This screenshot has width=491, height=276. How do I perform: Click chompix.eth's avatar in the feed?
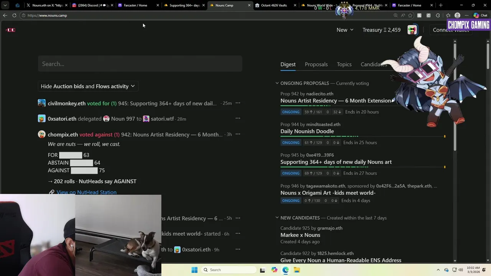[41, 134]
